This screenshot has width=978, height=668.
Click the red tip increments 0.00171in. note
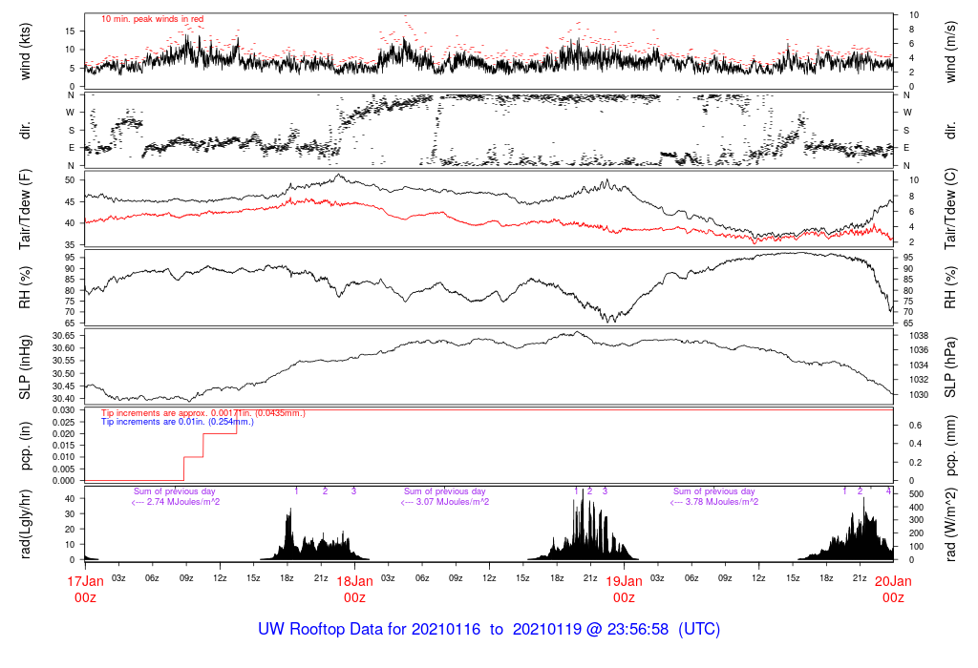(203, 412)
